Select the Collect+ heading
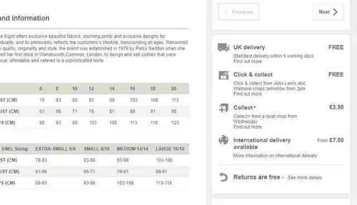 (244, 108)
